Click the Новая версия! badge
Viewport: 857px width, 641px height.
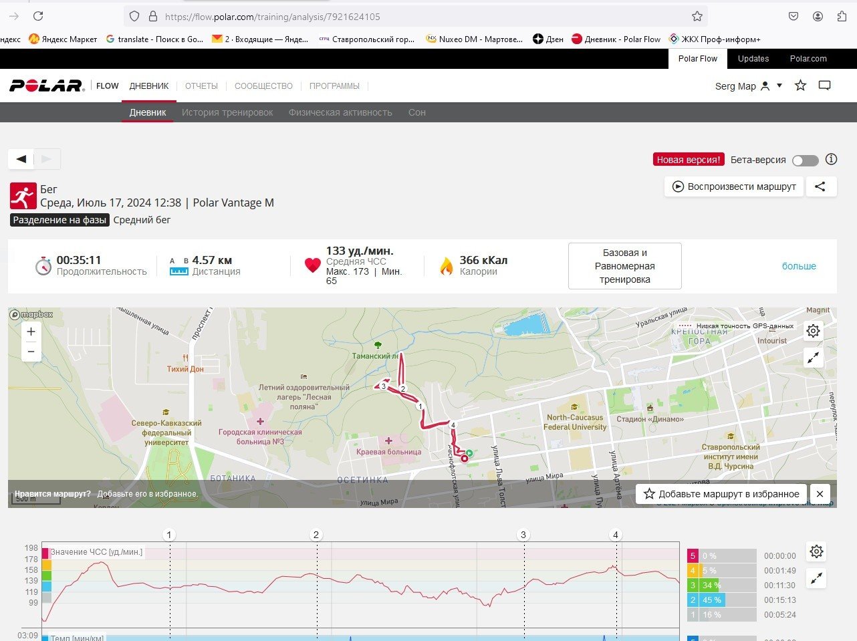689,160
